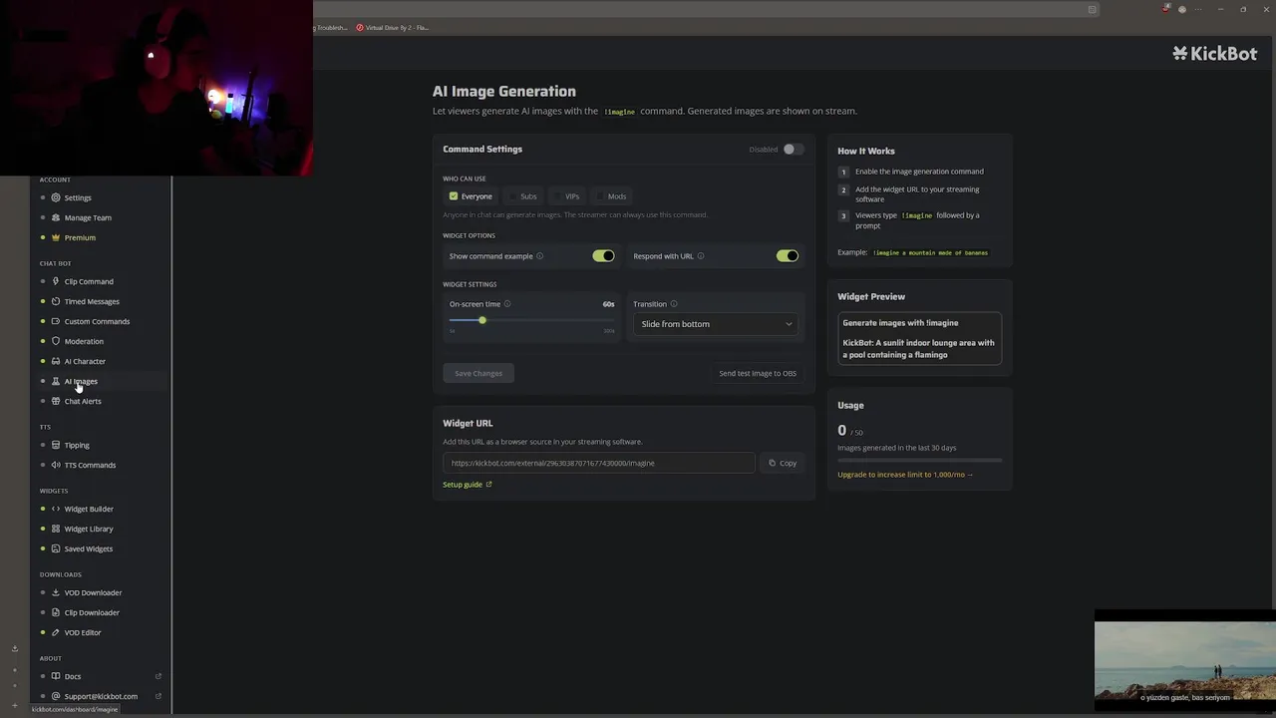Screen dimensions: 1276x718
Task: Toggle Respond with URL switch
Action: pyautogui.click(x=788, y=256)
